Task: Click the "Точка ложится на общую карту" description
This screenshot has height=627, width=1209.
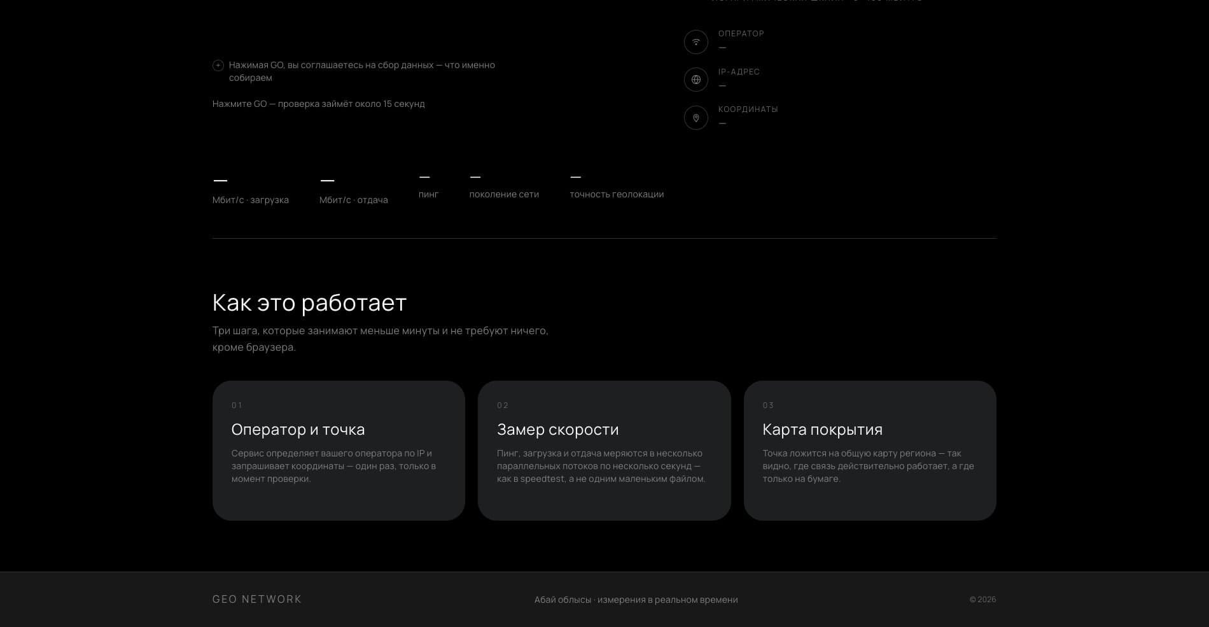Action: point(869,466)
